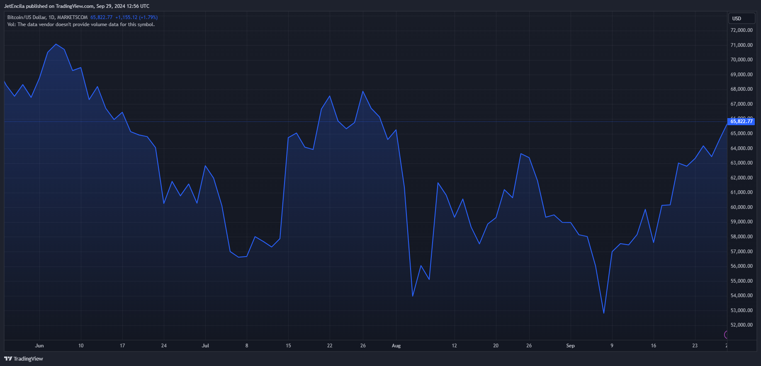Select the Aug marker on the time axis
Viewport: 761px width, 366px height.
tap(396, 346)
